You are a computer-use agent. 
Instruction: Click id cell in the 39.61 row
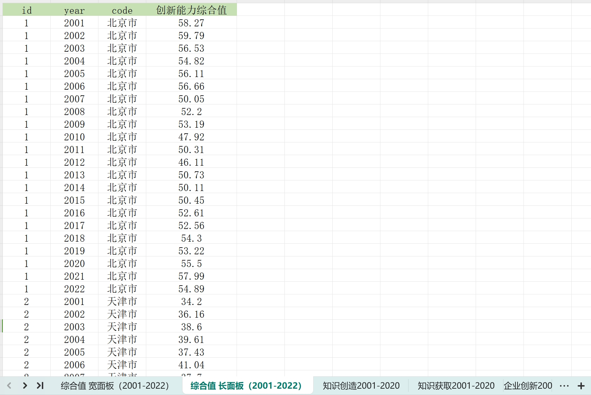[x=27, y=339]
